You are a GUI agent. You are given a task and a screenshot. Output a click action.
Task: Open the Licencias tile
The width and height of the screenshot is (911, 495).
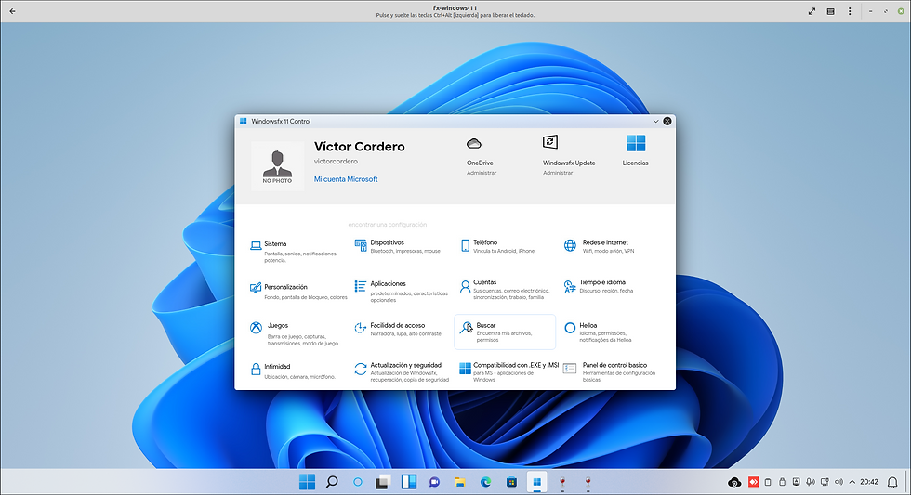click(636, 150)
